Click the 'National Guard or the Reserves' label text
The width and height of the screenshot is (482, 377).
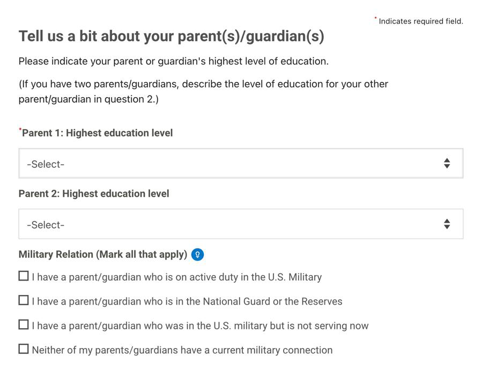click(x=187, y=301)
